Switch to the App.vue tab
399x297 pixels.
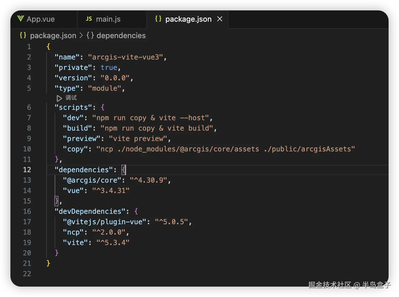(40, 19)
